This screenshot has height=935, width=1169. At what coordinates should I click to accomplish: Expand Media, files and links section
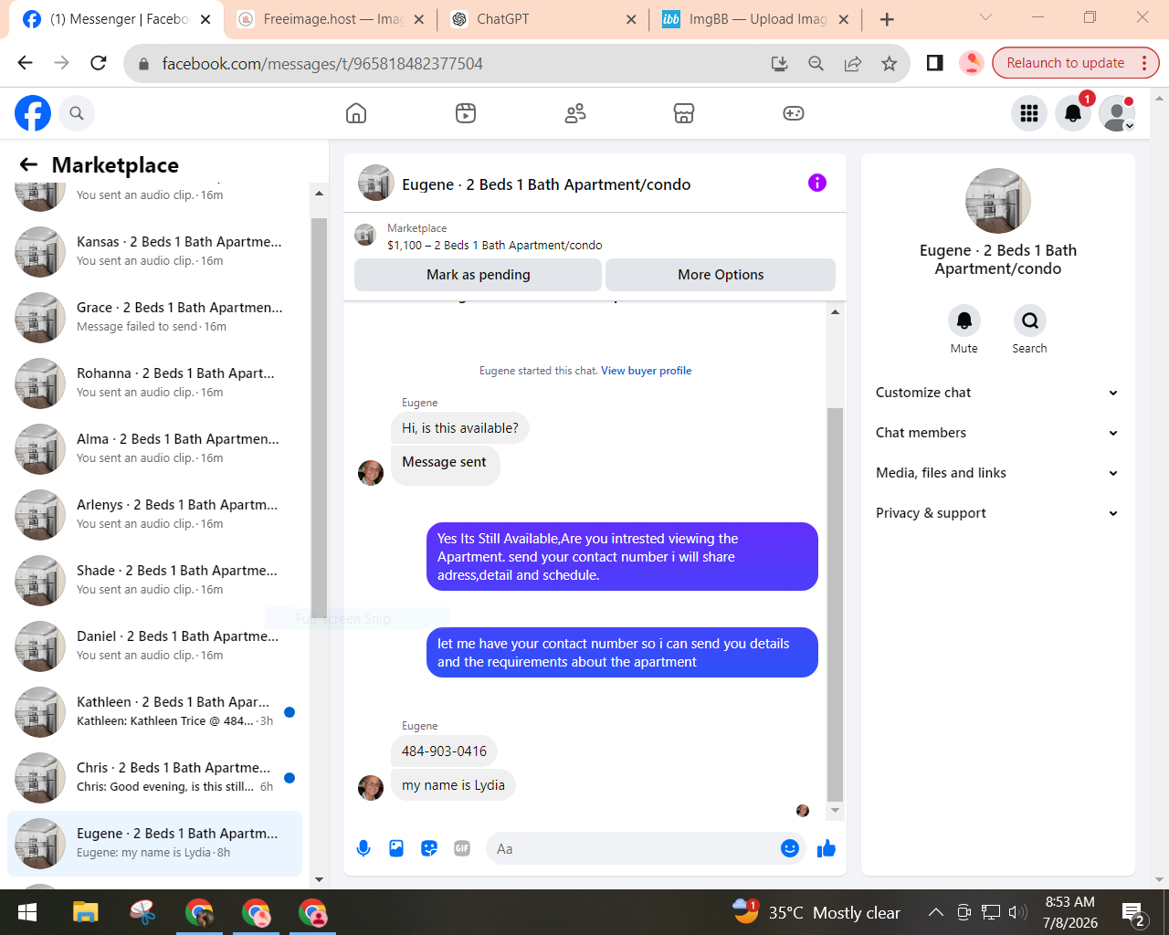tap(997, 473)
